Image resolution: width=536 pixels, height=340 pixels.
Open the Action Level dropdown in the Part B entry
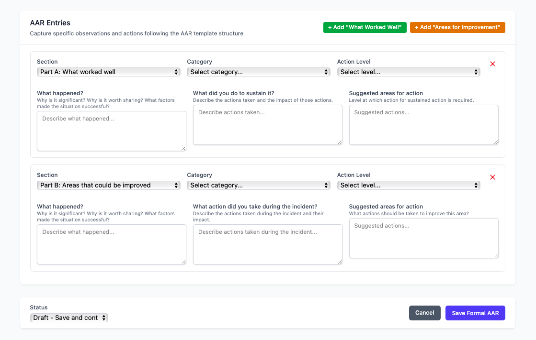coord(409,185)
